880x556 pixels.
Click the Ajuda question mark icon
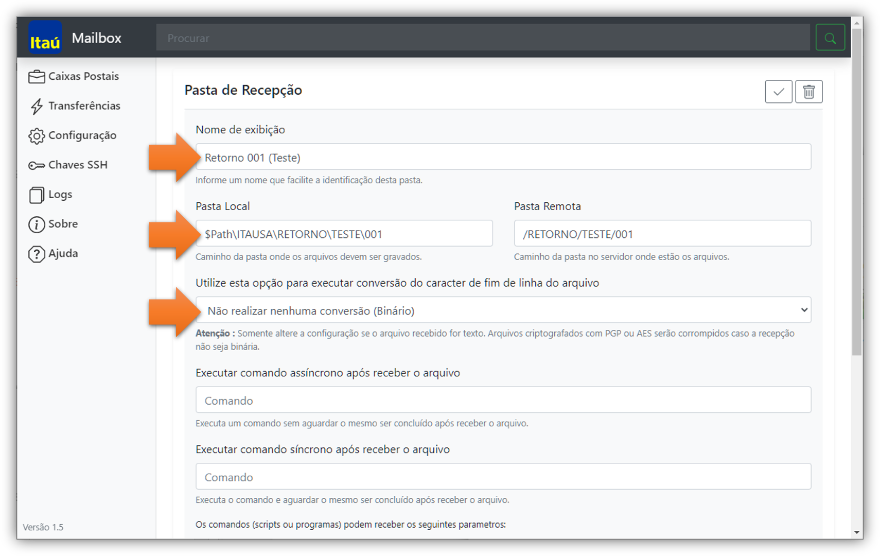coord(37,254)
